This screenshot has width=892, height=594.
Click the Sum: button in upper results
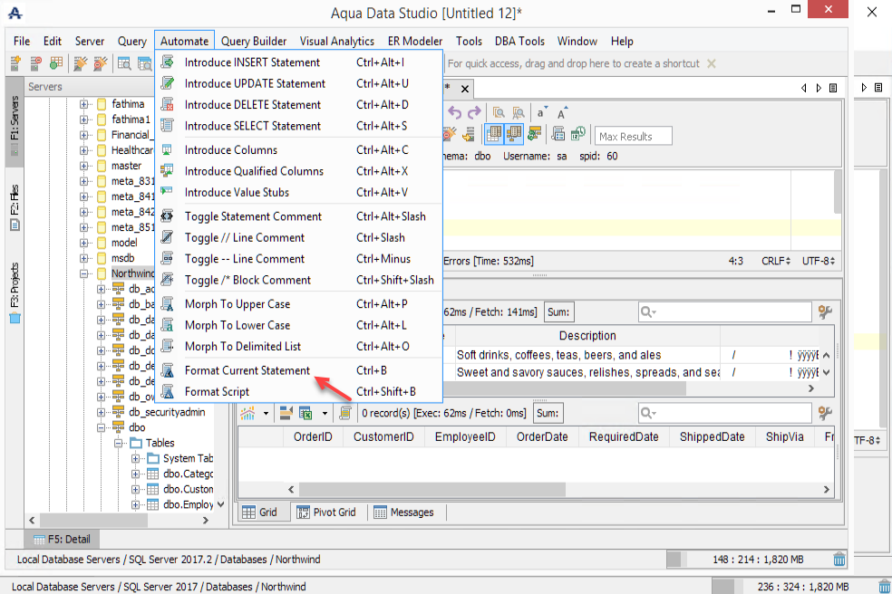click(x=558, y=312)
